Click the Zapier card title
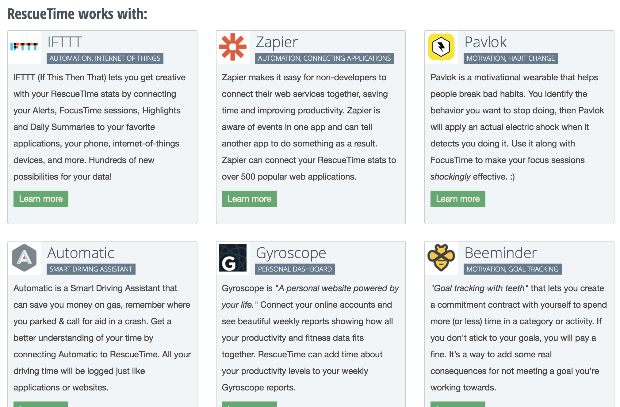Image resolution: width=620 pixels, height=407 pixels. (277, 42)
